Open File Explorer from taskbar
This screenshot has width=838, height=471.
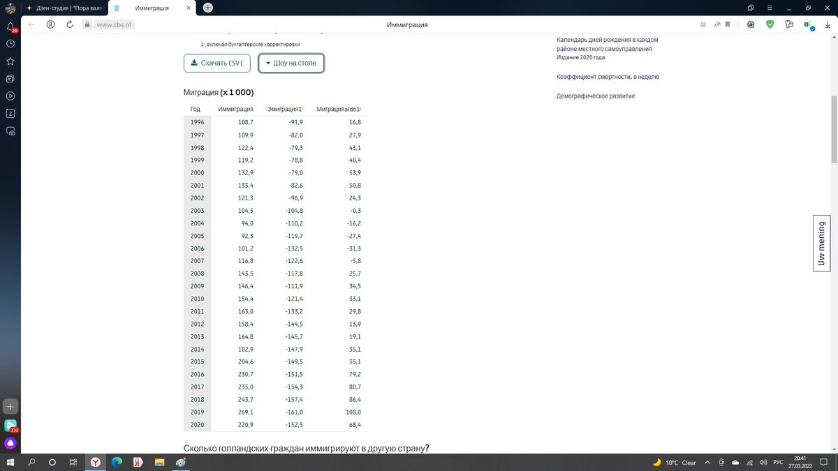click(159, 462)
